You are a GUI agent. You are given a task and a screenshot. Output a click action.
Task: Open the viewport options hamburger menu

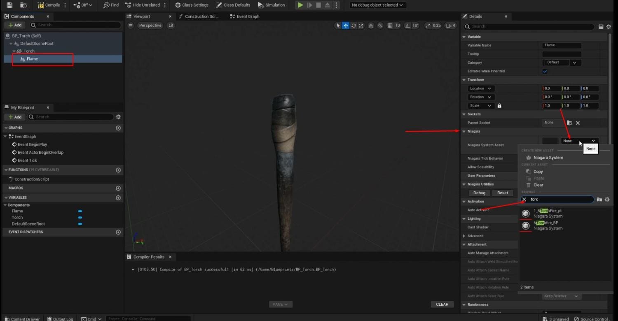pos(131,26)
